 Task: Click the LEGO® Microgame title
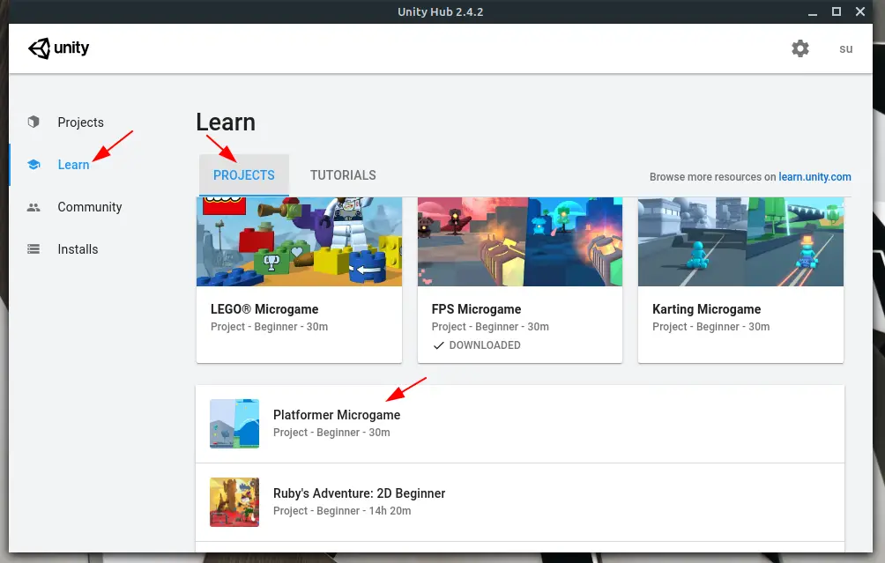pyautogui.click(x=264, y=309)
